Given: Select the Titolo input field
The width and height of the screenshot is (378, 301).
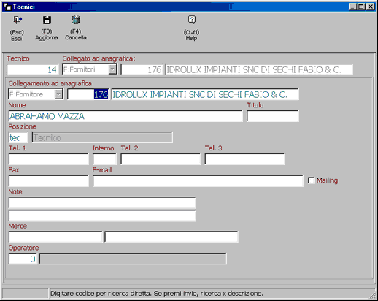Looking at the screenshot, I should 273,116.
